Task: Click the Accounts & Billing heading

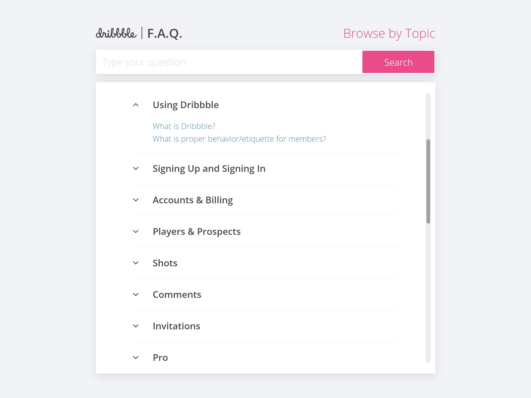Action: [x=192, y=200]
